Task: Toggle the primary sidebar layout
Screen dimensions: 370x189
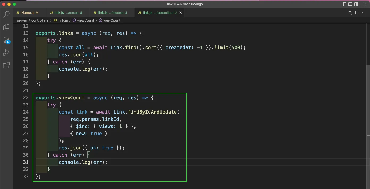Action: point(344,4)
